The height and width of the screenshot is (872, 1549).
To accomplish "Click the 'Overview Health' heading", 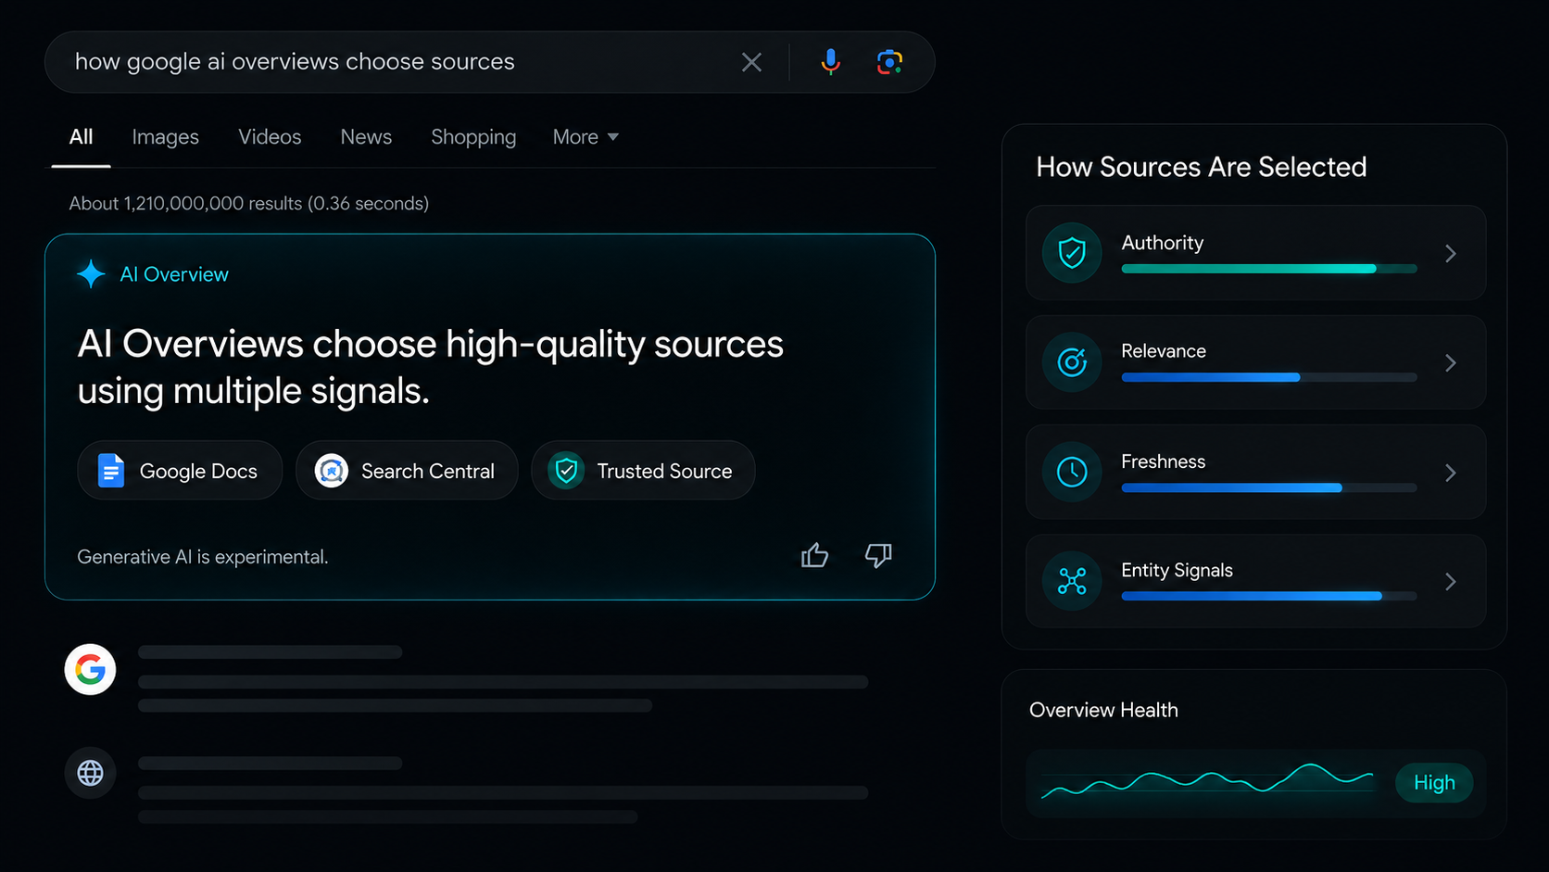I will pos(1103,710).
